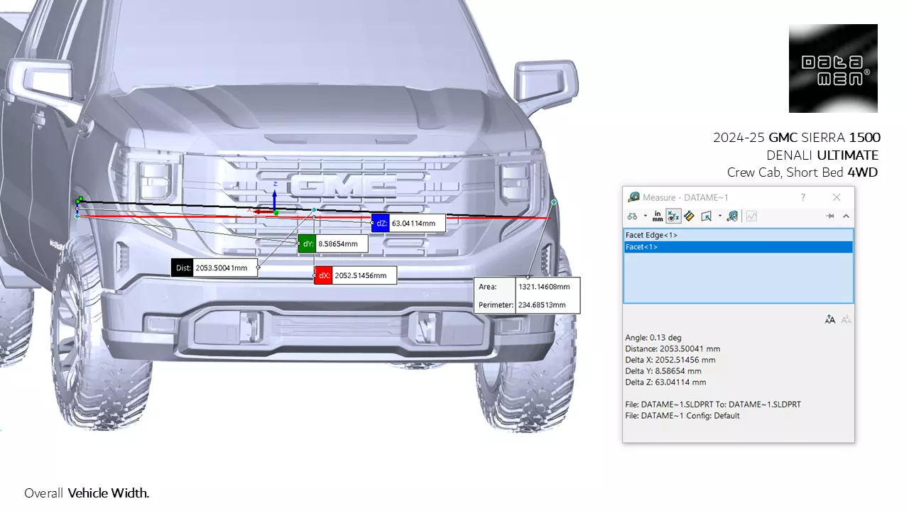909x511 pixels.
Task: Click the tape measure icon in the Measure title bar
Action: (633, 197)
